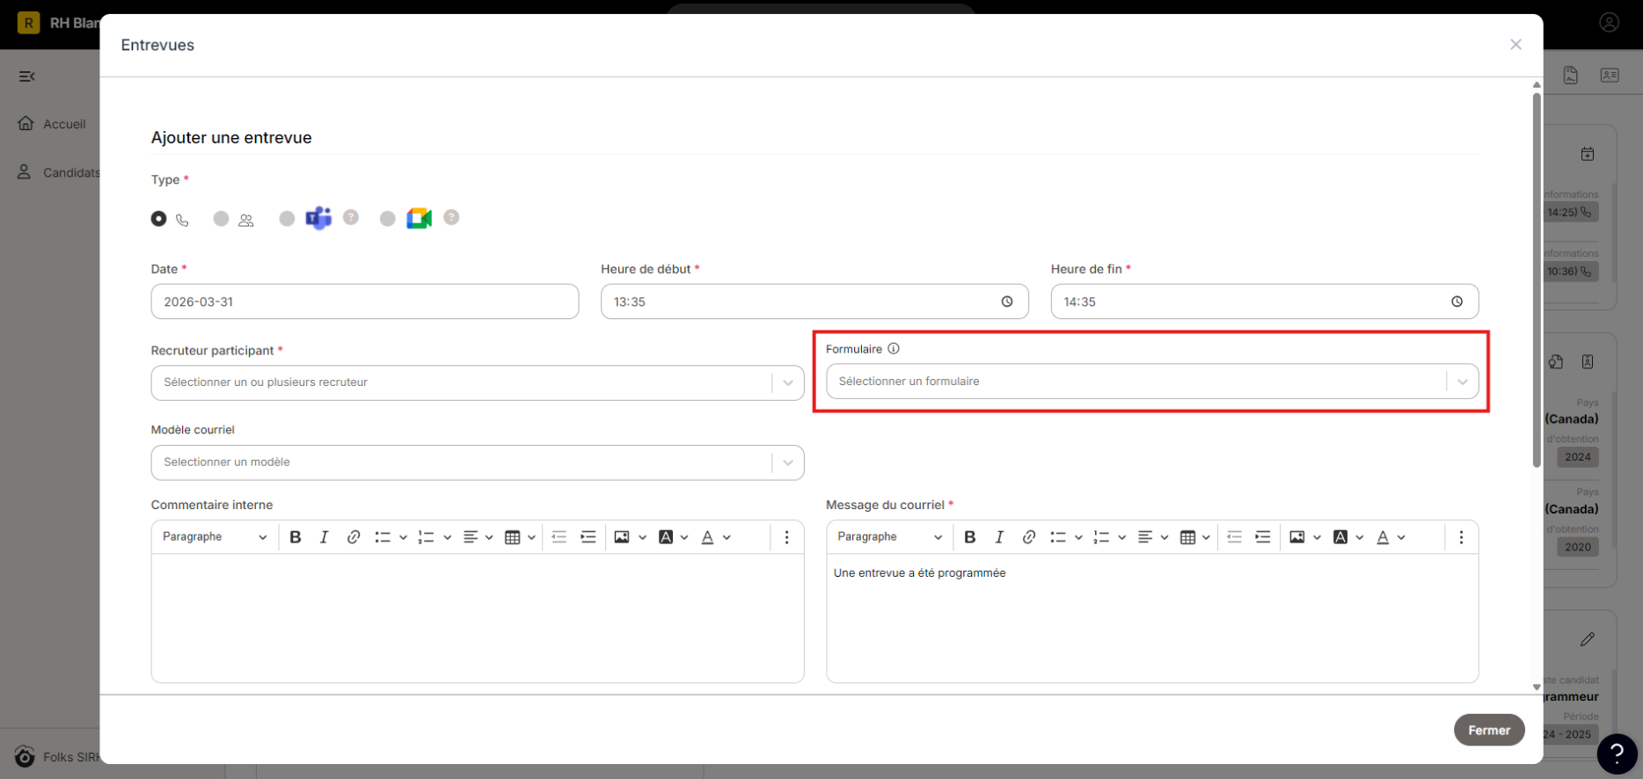
Task: Toggle italic in Message du courriel editor
Action: [999, 537]
